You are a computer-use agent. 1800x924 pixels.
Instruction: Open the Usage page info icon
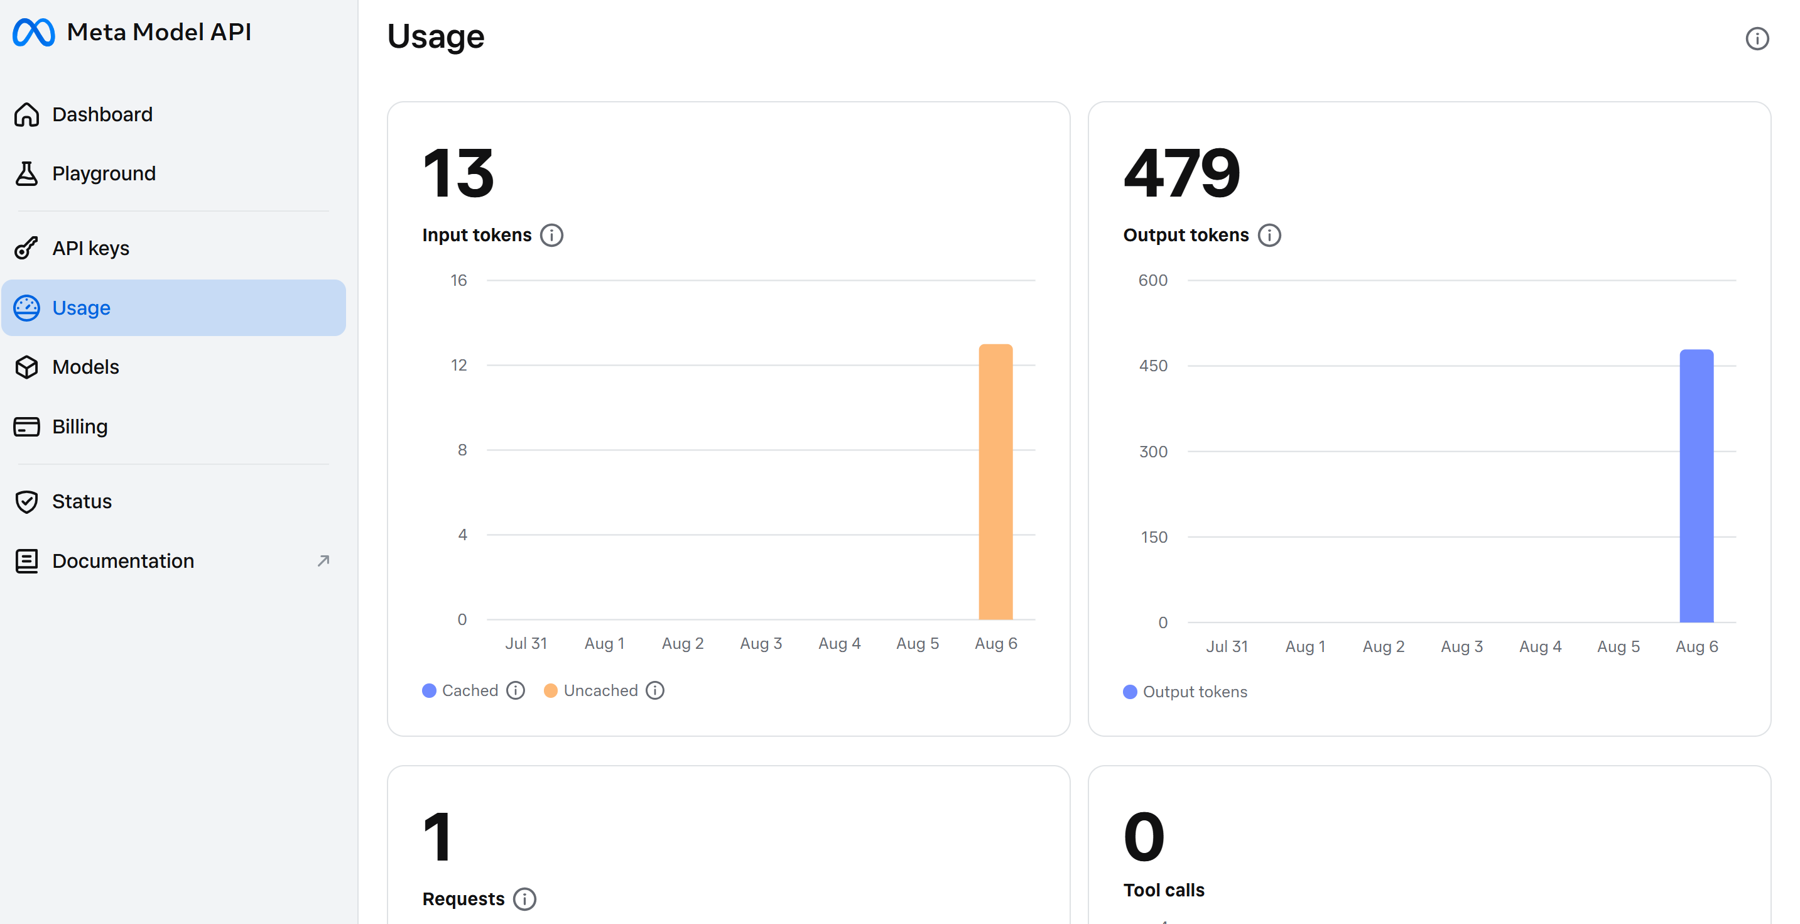[x=1757, y=39]
